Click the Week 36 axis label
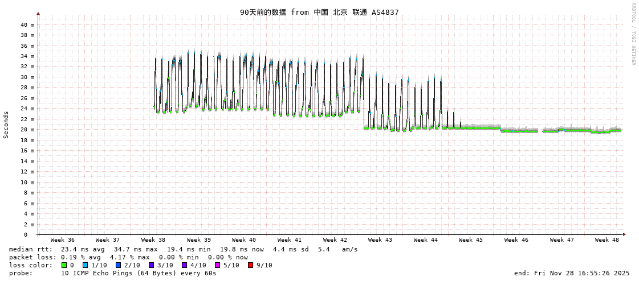The width and height of the screenshot is (639, 281). [63, 240]
